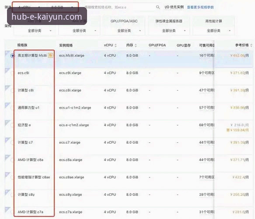Select the 弹性裸金属服务器 architecture tab
Image resolution: width=255 pixels, height=219 pixels.
pyautogui.click(x=169, y=21)
